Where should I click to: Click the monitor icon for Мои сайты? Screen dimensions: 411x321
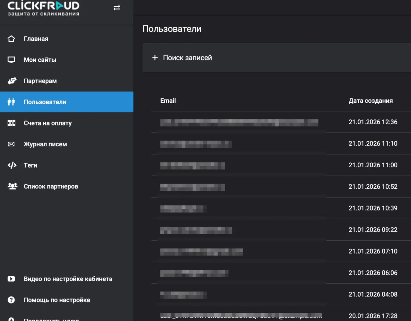(11, 60)
